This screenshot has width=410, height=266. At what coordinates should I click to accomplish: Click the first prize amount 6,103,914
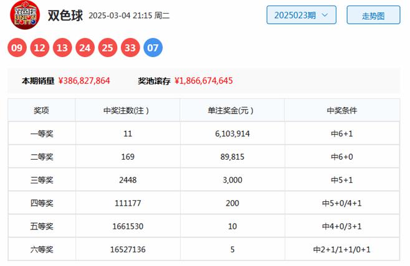[x=232, y=134]
